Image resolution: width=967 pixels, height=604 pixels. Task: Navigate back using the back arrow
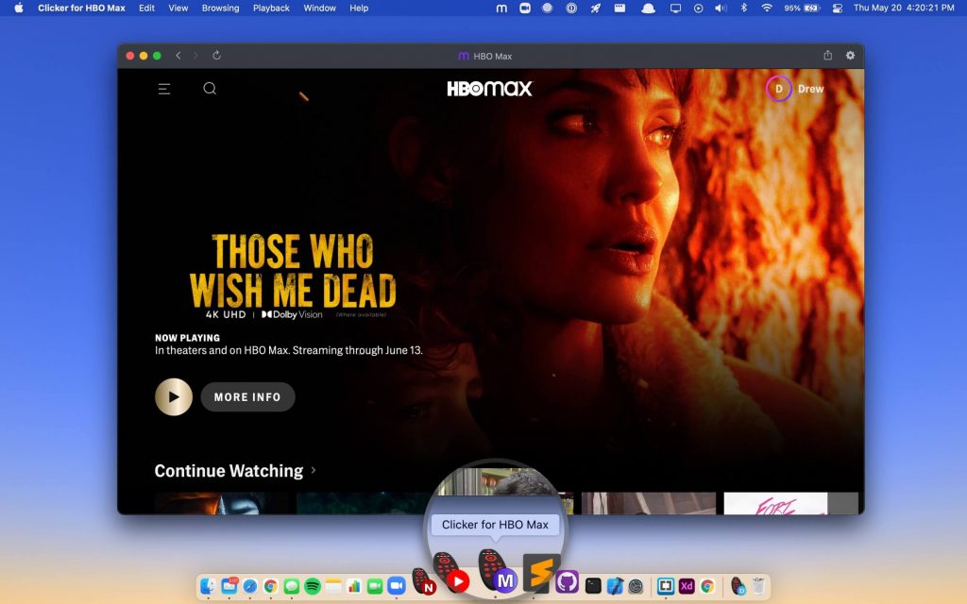click(178, 55)
